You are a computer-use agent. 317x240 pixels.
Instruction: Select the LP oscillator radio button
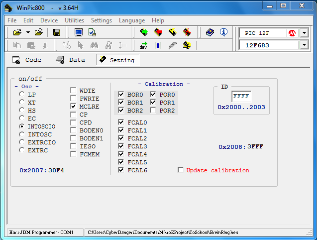pyautogui.click(x=21, y=94)
